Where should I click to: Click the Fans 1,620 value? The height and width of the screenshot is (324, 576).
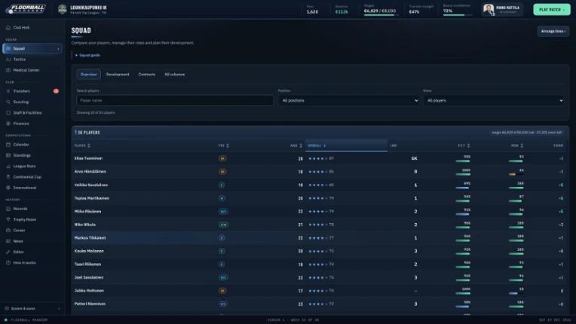[x=312, y=12]
